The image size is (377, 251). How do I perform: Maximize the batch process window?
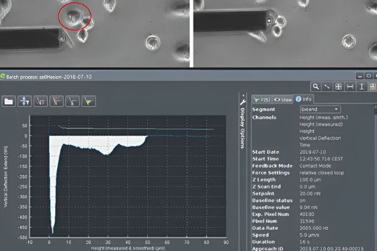(x=369, y=77)
